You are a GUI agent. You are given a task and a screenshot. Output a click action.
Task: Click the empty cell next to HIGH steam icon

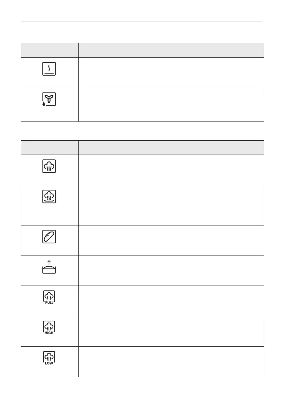tap(171, 331)
